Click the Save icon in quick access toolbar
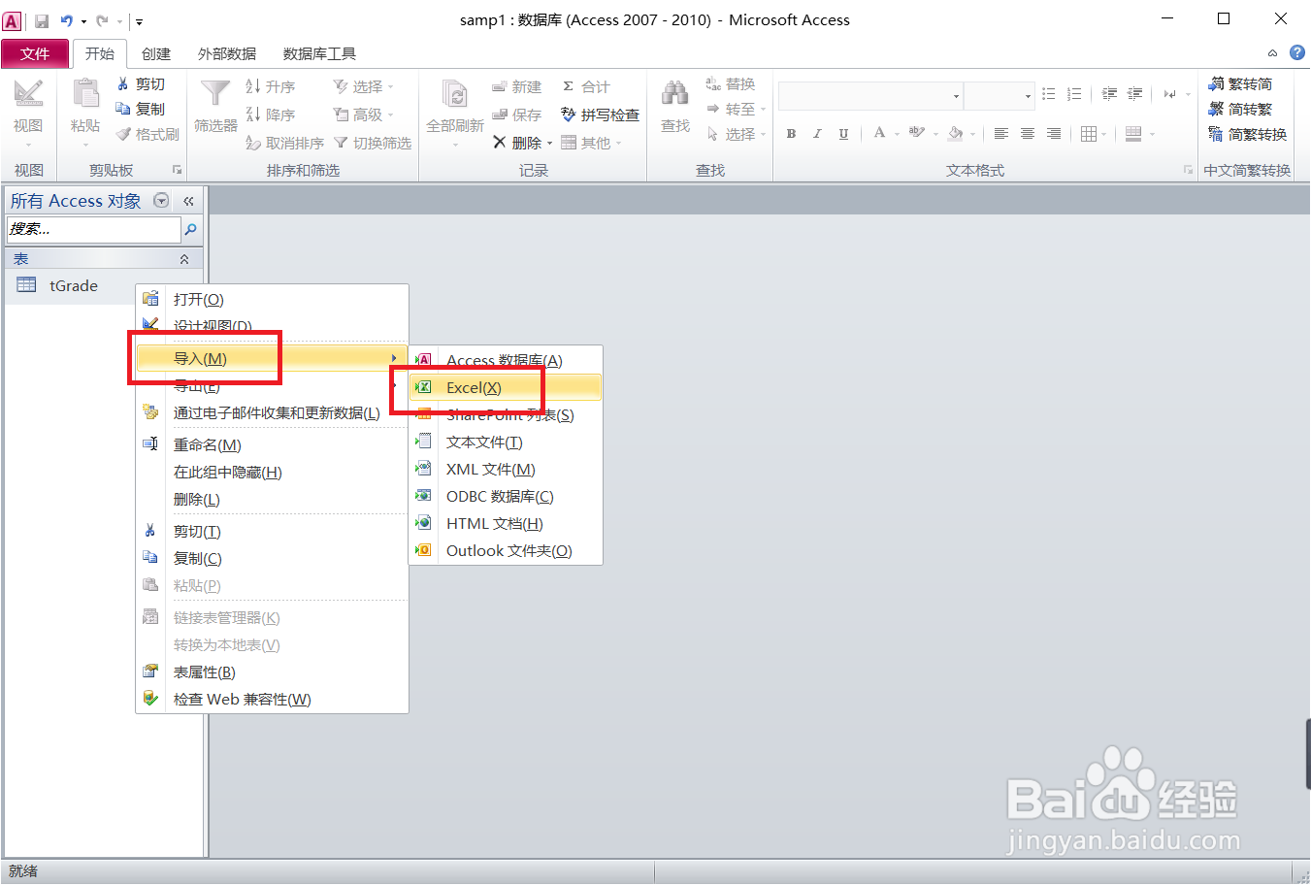 (x=42, y=20)
